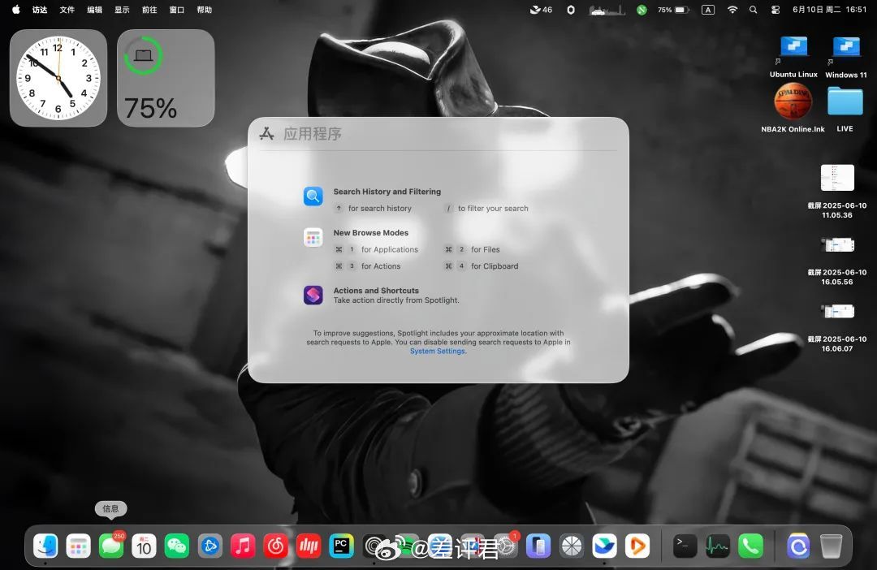Click Spotlight magnifier in menu bar
877x570 pixels.
pos(754,10)
